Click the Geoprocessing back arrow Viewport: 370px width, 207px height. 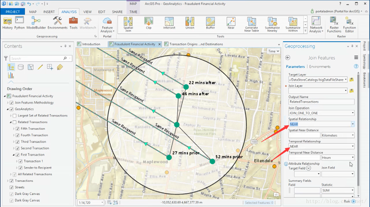[288, 58]
